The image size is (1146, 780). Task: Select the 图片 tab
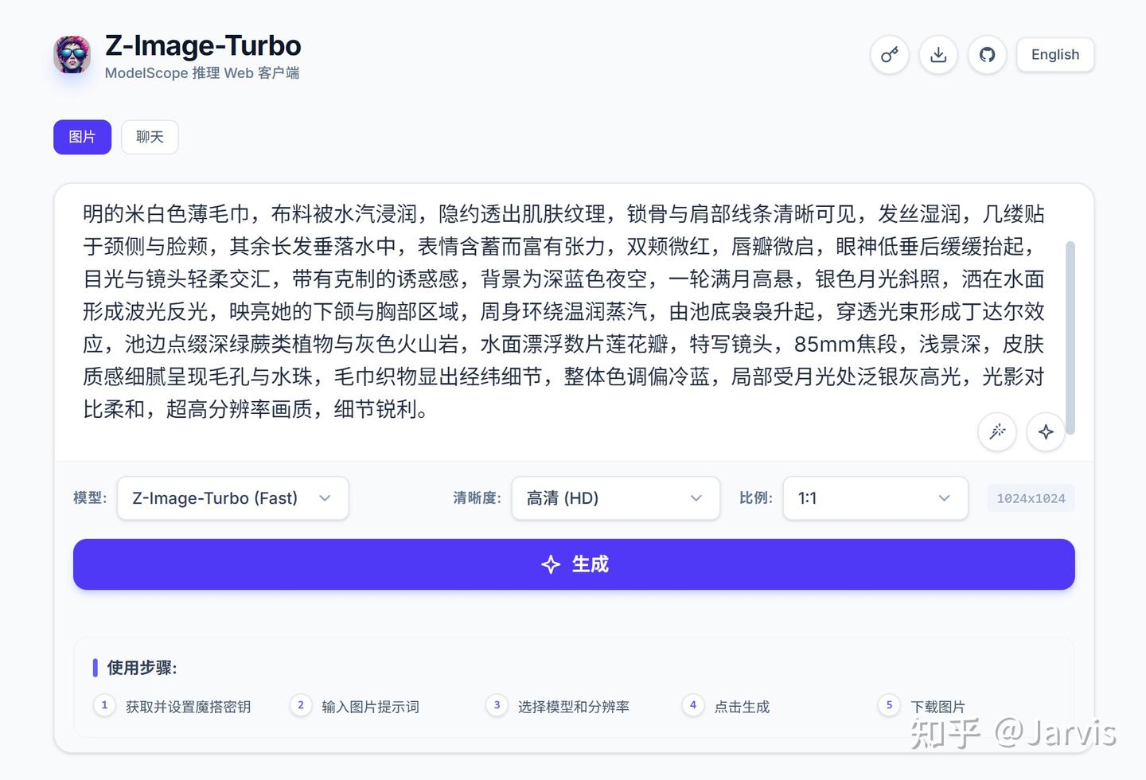(82, 137)
